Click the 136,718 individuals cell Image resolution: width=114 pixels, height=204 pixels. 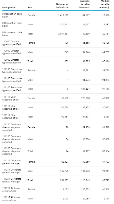64,108
